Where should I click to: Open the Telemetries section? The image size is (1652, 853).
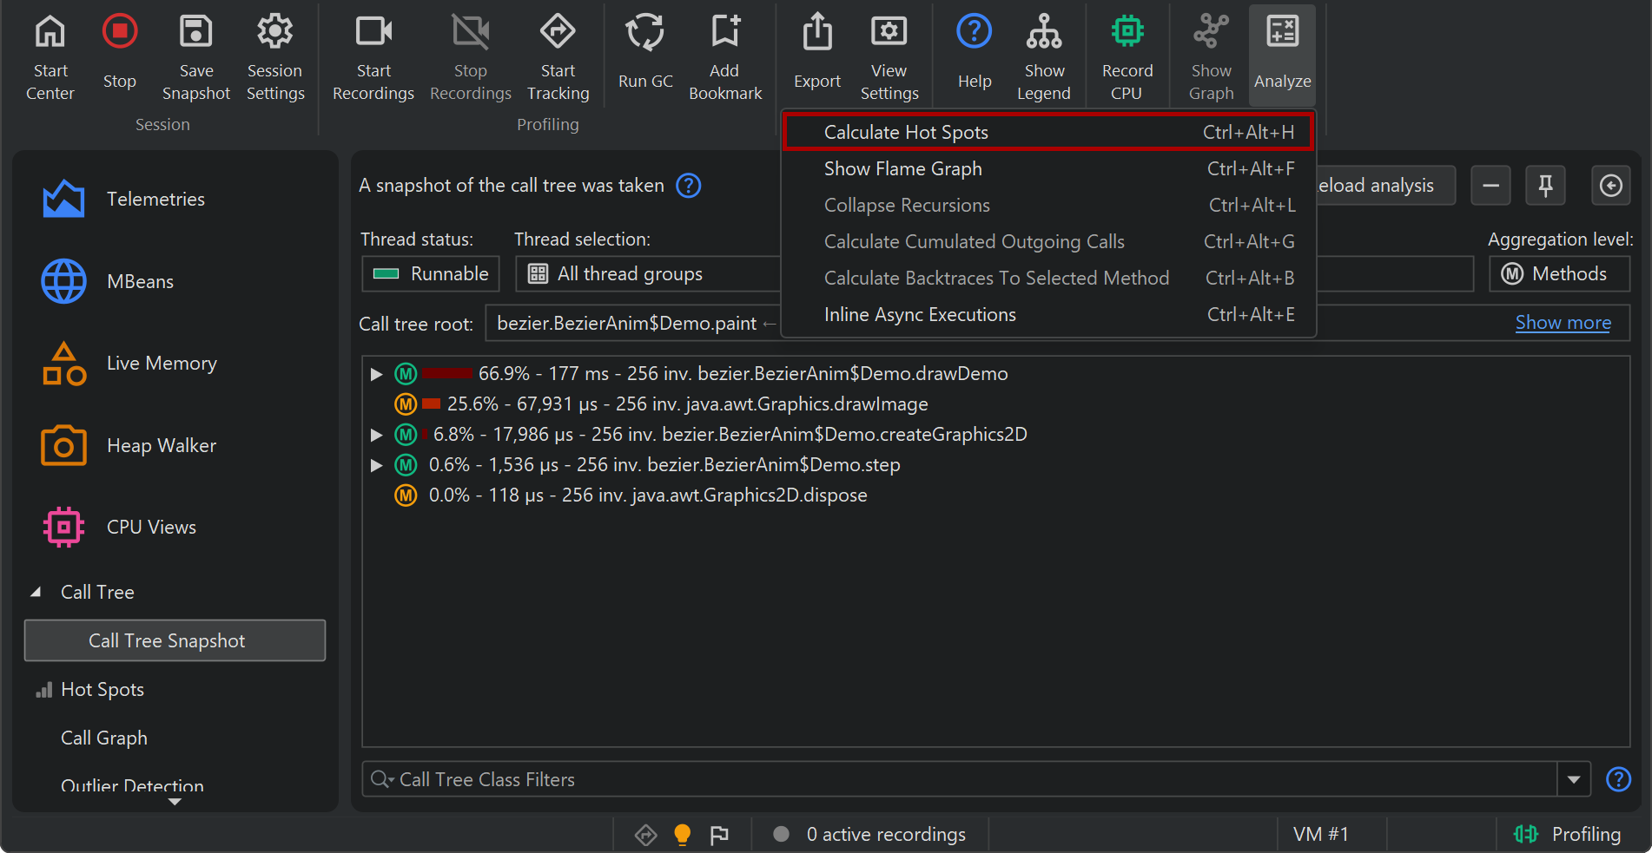(155, 200)
